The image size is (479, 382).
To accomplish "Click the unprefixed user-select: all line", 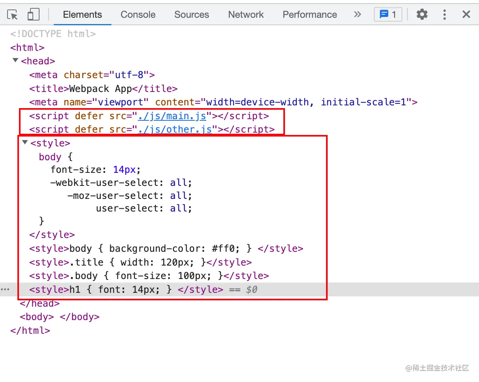I will pos(144,208).
